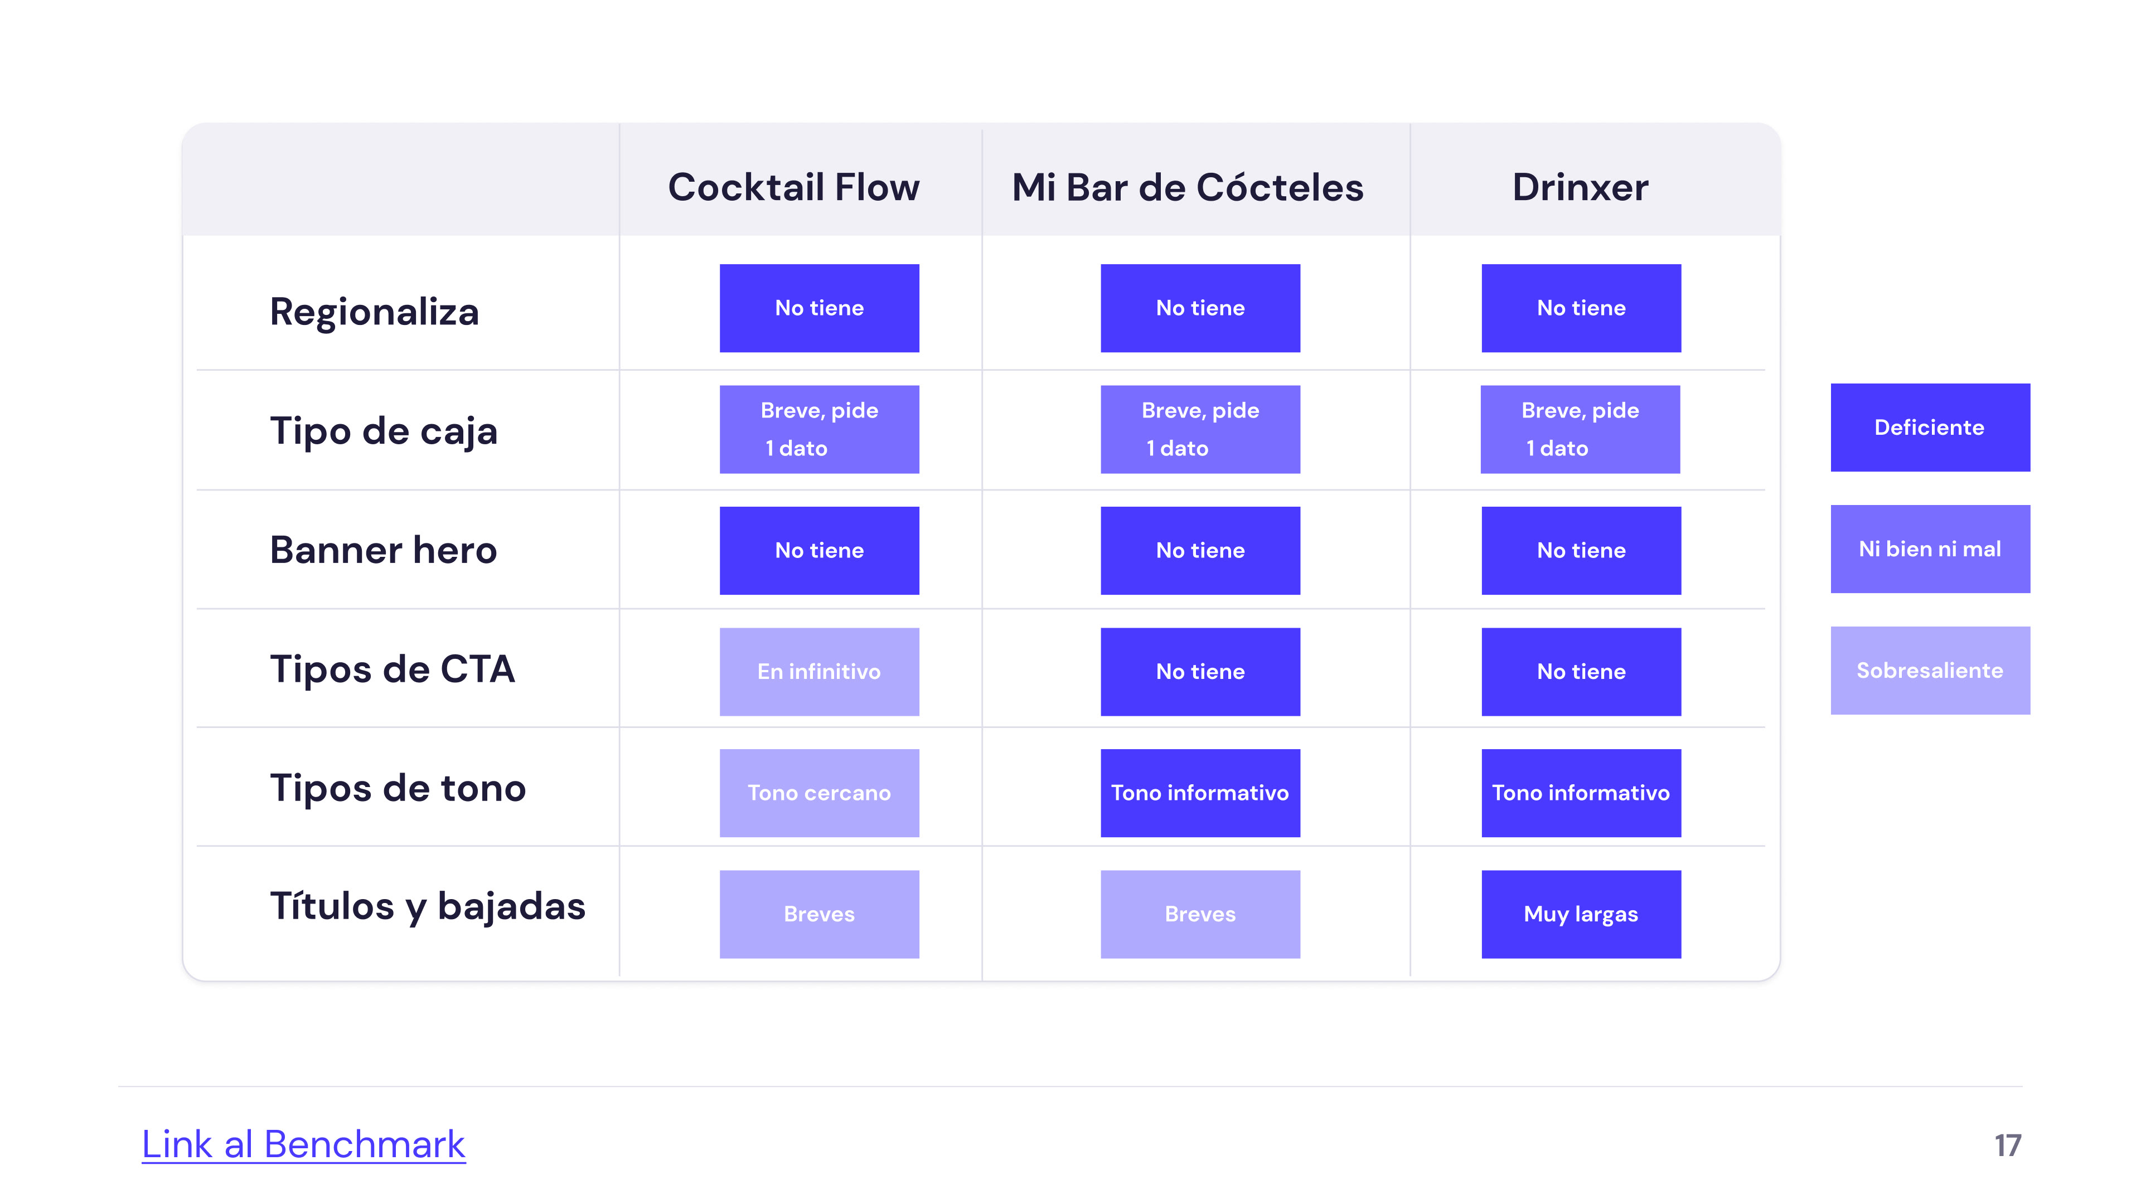Click the En infinitivo cell
This screenshot has width=2141, height=1204.
(x=818, y=671)
